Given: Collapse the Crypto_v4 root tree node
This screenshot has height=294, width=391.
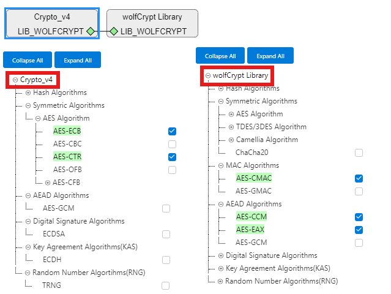Looking at the screenshot, I should coord(15,80).
